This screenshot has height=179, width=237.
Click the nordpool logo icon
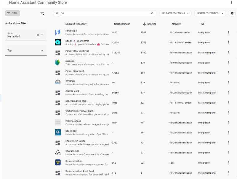coord(57,62)
